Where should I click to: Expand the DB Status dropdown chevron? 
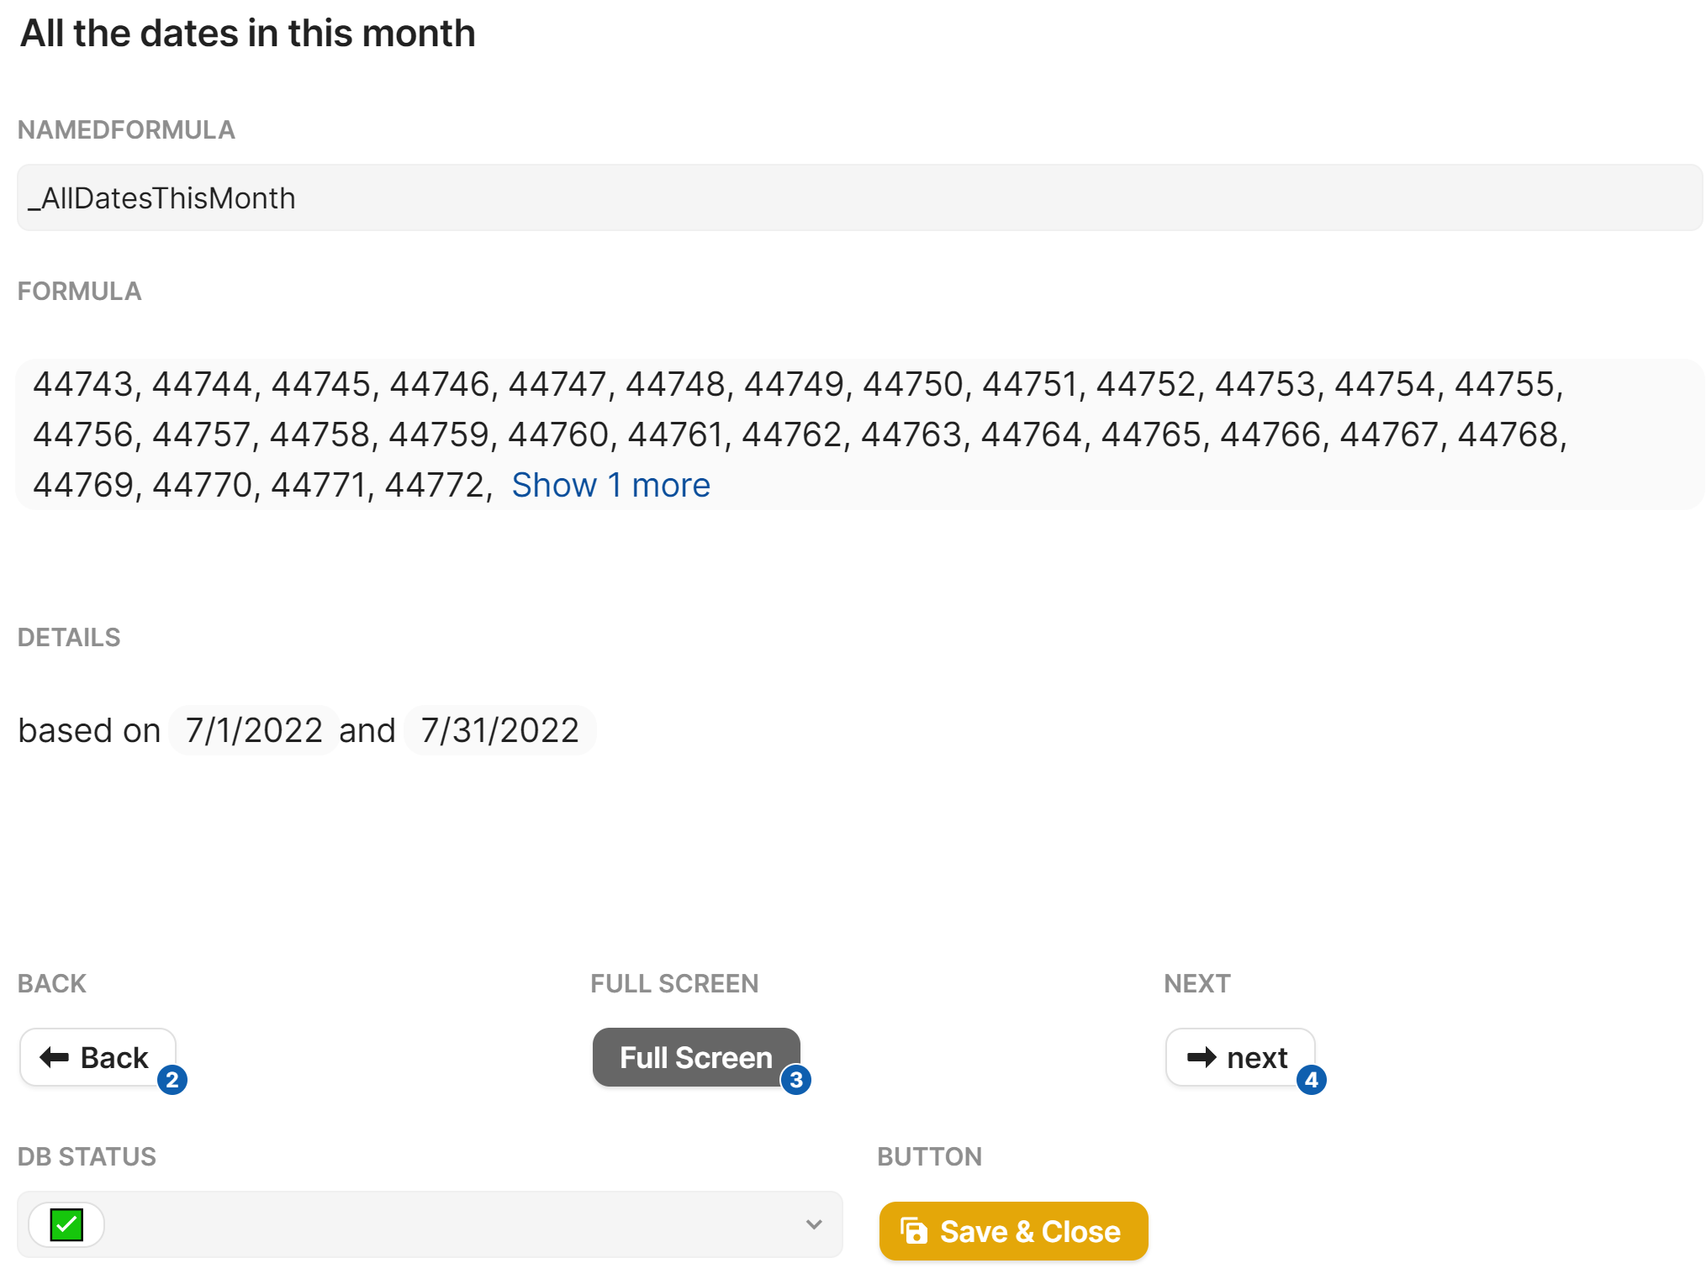[x=813, y=1224]
